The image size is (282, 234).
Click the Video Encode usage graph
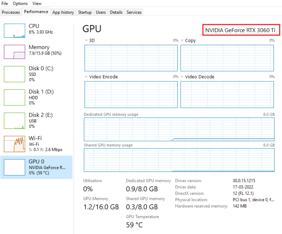click(x=131, y=94)
